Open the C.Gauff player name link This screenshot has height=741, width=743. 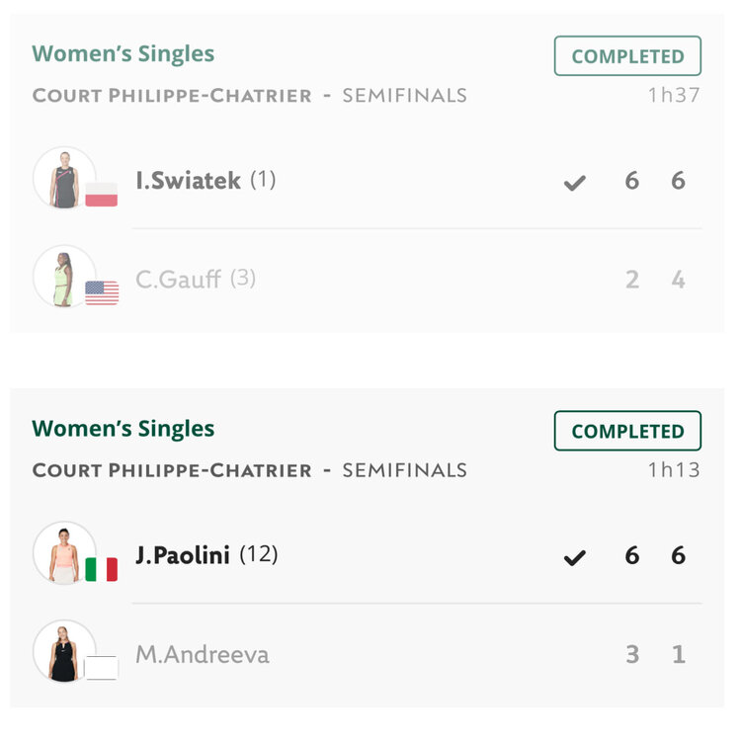(178, 280)
